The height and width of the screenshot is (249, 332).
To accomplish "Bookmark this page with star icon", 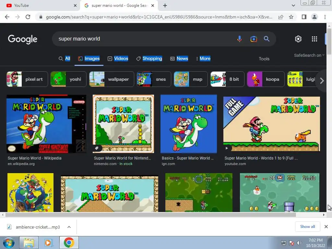I will pos(291,17).
